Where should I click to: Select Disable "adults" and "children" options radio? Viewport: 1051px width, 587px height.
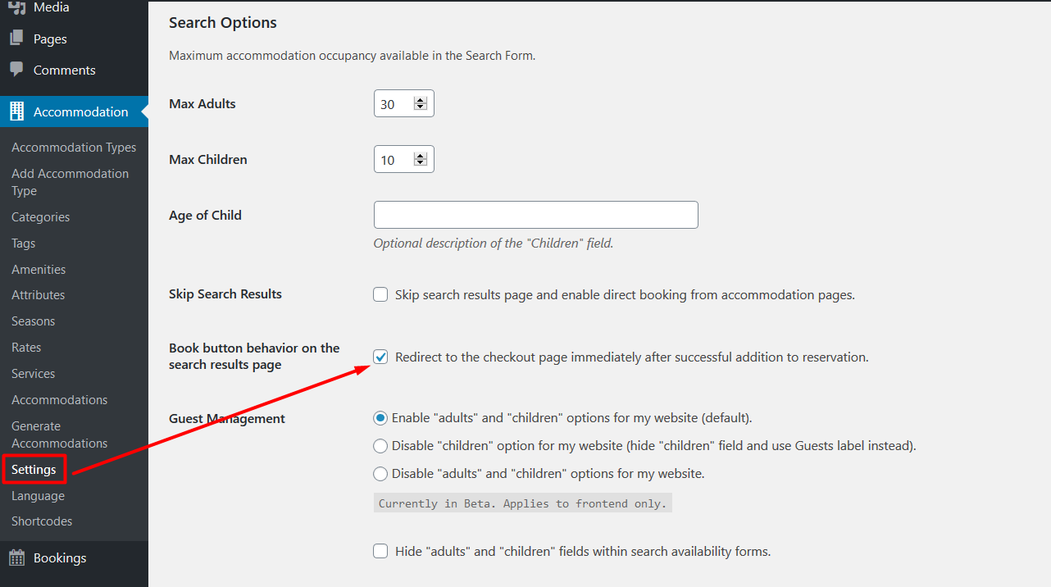380,474
